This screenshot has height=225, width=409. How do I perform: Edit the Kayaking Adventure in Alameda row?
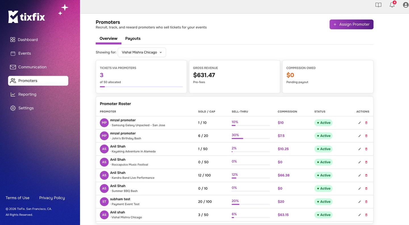(360, 149)
